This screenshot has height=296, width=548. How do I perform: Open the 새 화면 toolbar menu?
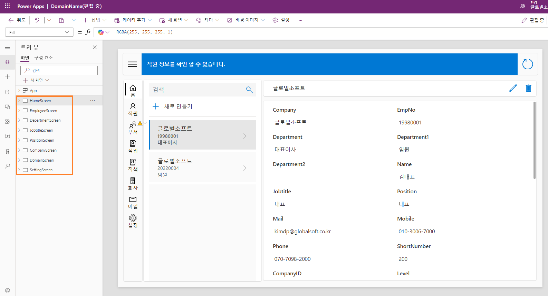click(x=174, y=20)
